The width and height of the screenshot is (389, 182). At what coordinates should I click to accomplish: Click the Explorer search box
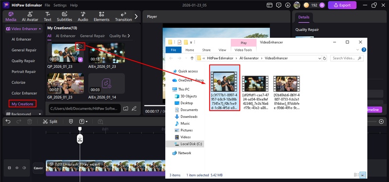(x=347, y=58)
